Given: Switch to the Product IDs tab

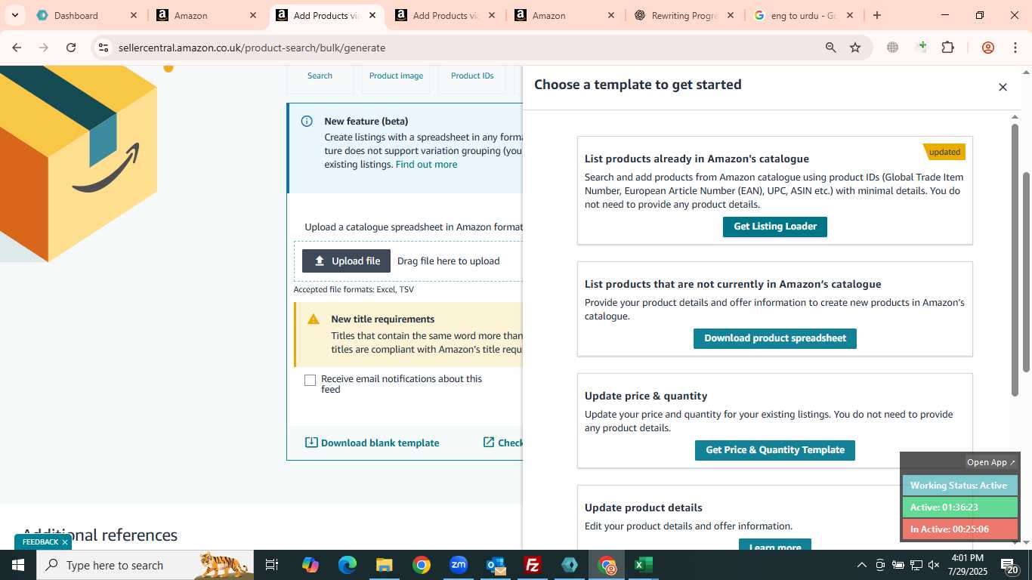Looking at the screenshot, I should click(x=472, y=76).
